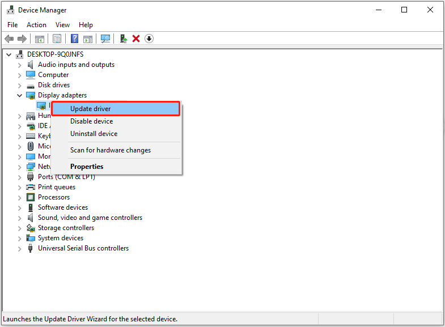Collapse the Display adapters node

20,95
